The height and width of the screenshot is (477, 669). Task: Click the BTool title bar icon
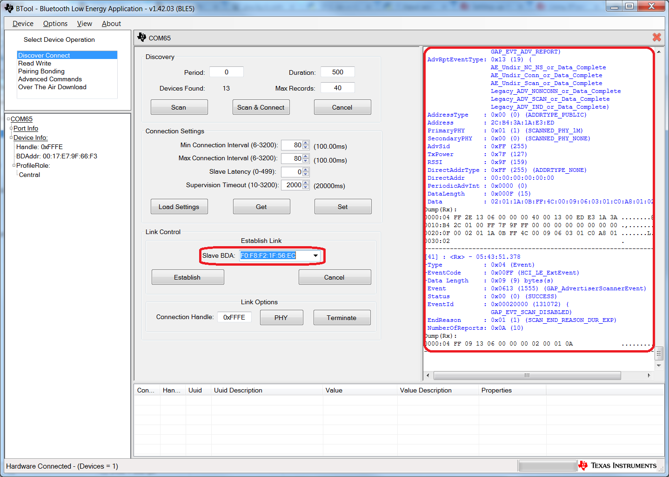tap(9, 8)
